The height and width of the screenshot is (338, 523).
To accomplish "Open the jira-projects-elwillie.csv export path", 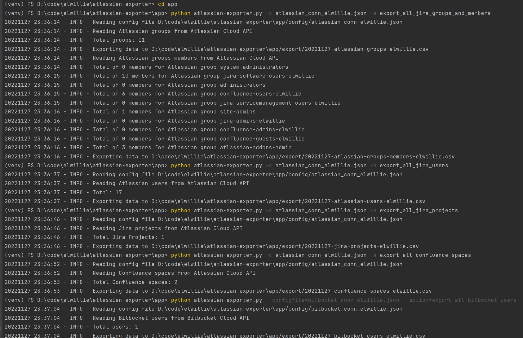I will [x=285, y=246].
